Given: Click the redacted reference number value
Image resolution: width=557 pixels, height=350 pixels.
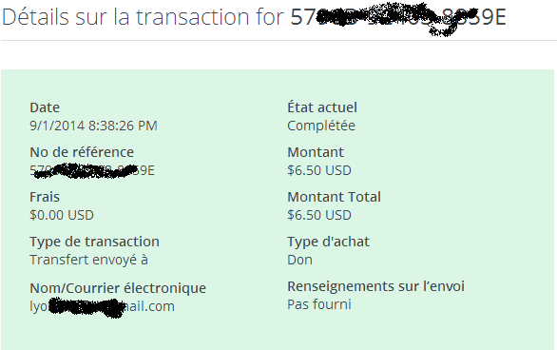Looking at the screenshot, I should pos(92,170).
